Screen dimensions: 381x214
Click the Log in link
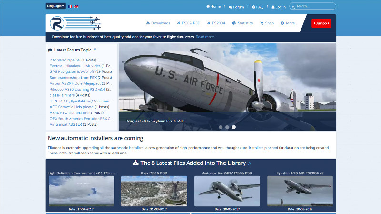pos(279,7)
